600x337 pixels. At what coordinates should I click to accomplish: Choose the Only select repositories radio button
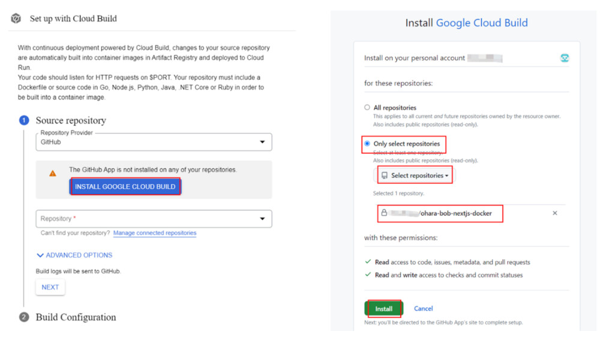tap(367, 144)
